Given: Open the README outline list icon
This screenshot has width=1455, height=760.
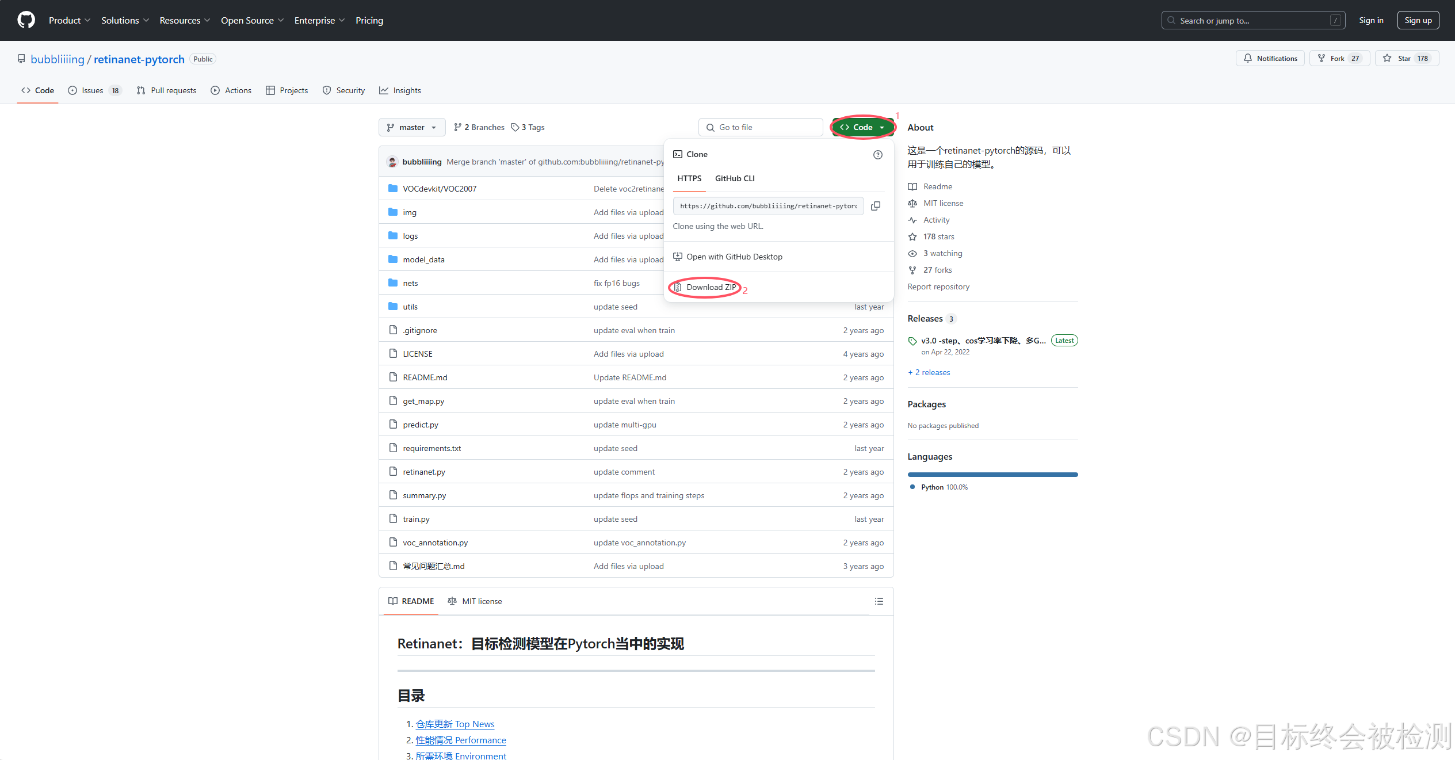Looking at the screenshot, I should pyautogui.click(x=879, y=601).
